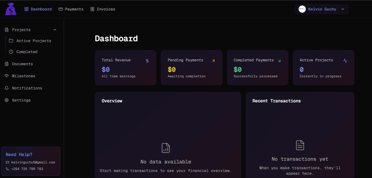Select the Dashboard grid icon
372x178 pixels.
[26, 9]
